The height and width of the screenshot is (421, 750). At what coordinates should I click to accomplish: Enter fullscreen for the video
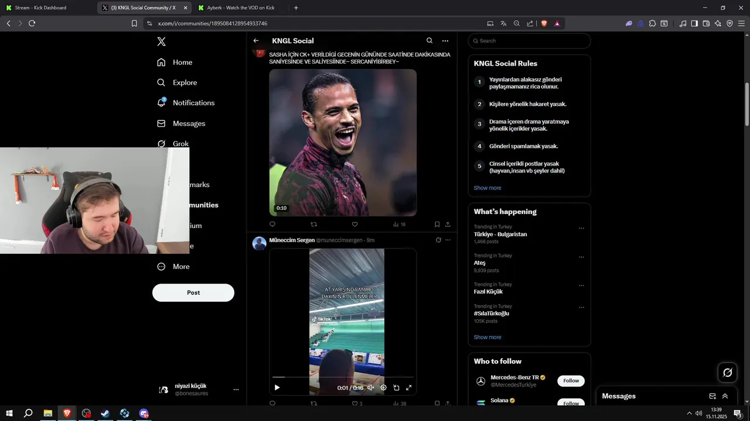tap(409, 388)
